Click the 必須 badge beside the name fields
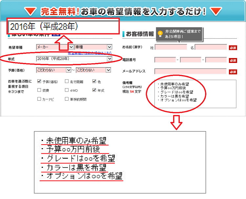246x199 pixels. click(233, 48)
